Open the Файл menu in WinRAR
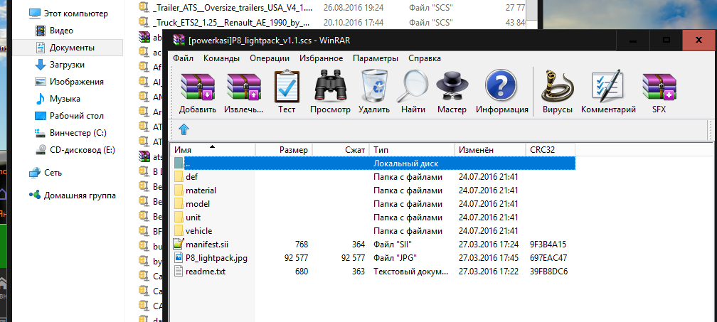This screenshot has height=322, width=717. (x=183, y=58)
